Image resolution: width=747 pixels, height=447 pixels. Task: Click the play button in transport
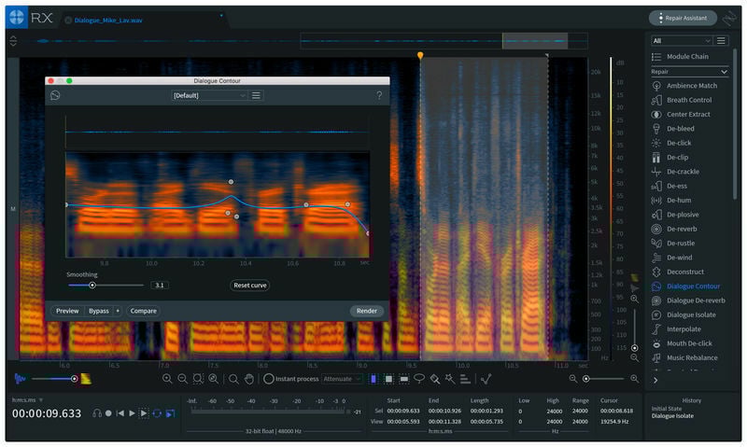(x=133, y=413)
